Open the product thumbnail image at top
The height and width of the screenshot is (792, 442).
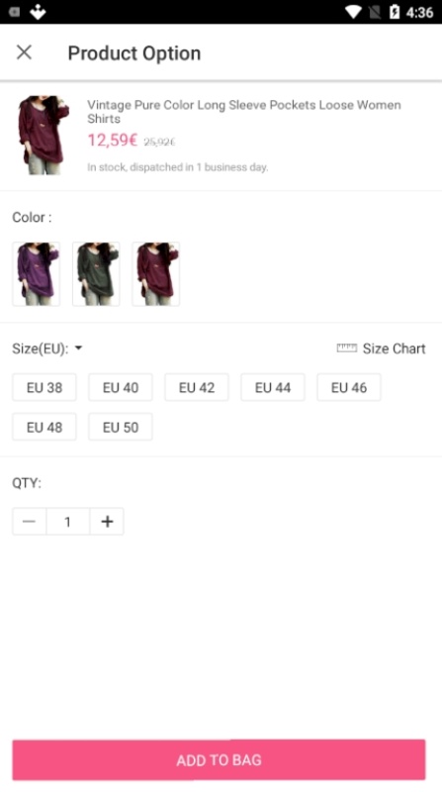point(44,135)
